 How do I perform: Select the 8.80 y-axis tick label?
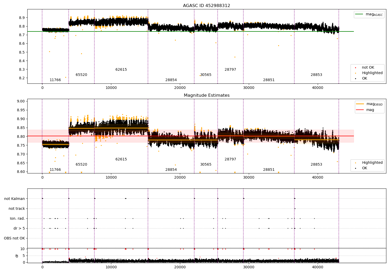point(21,136)
